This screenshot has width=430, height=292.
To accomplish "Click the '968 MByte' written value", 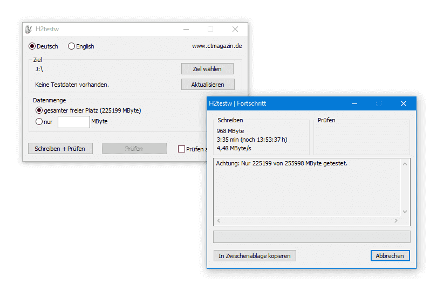I will (230, 131).
